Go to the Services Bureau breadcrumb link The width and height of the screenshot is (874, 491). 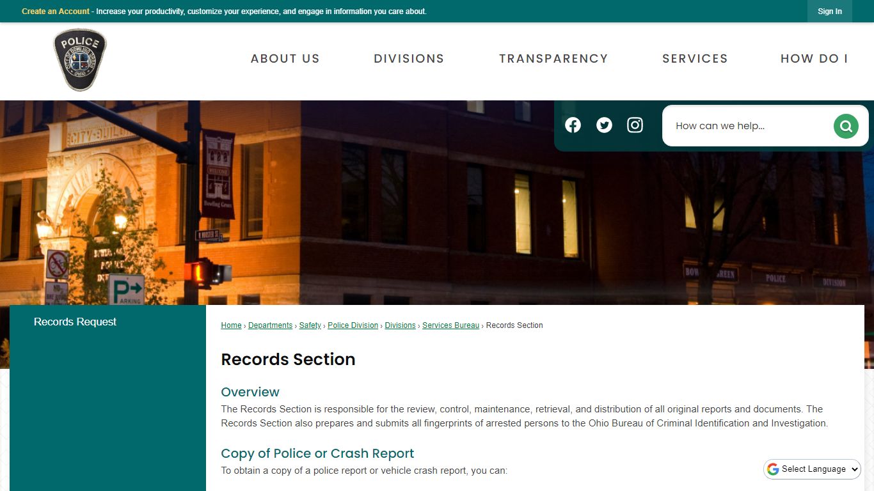point(450,325)
